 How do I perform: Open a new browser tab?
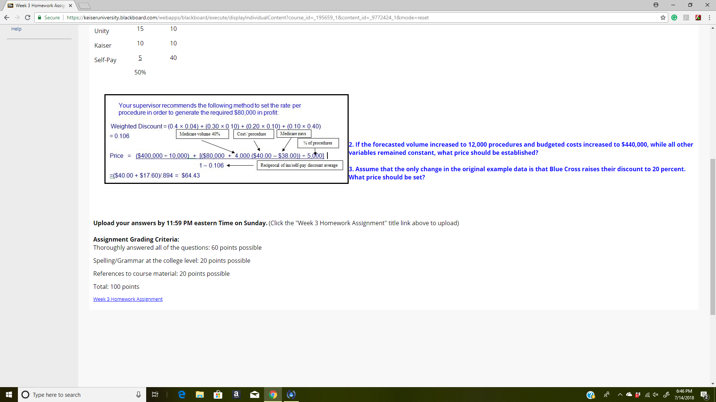[85, 6]
